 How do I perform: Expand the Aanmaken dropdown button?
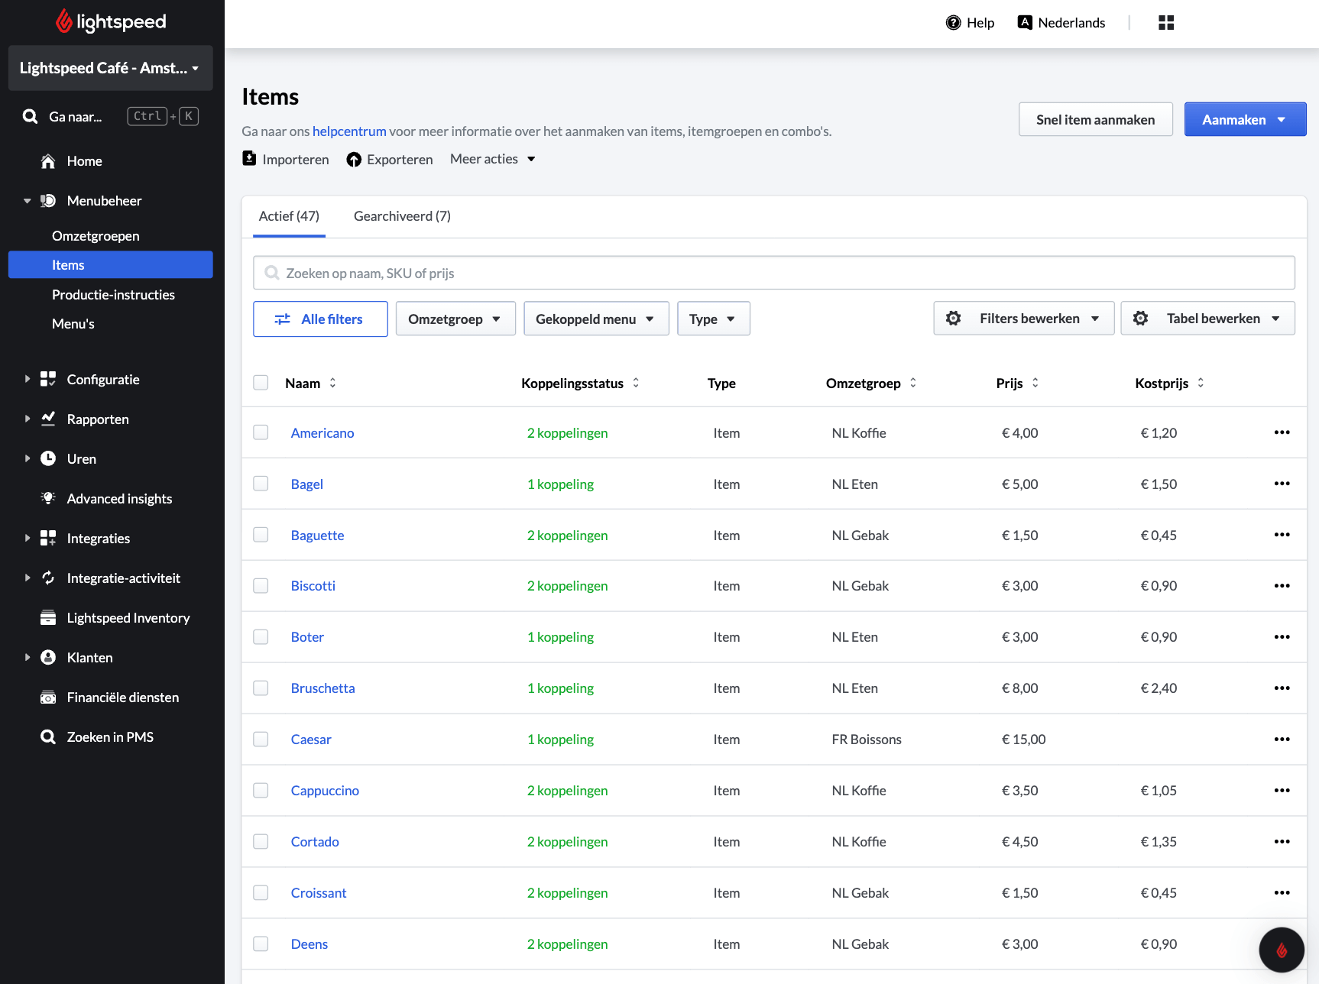coord(1245,119)
